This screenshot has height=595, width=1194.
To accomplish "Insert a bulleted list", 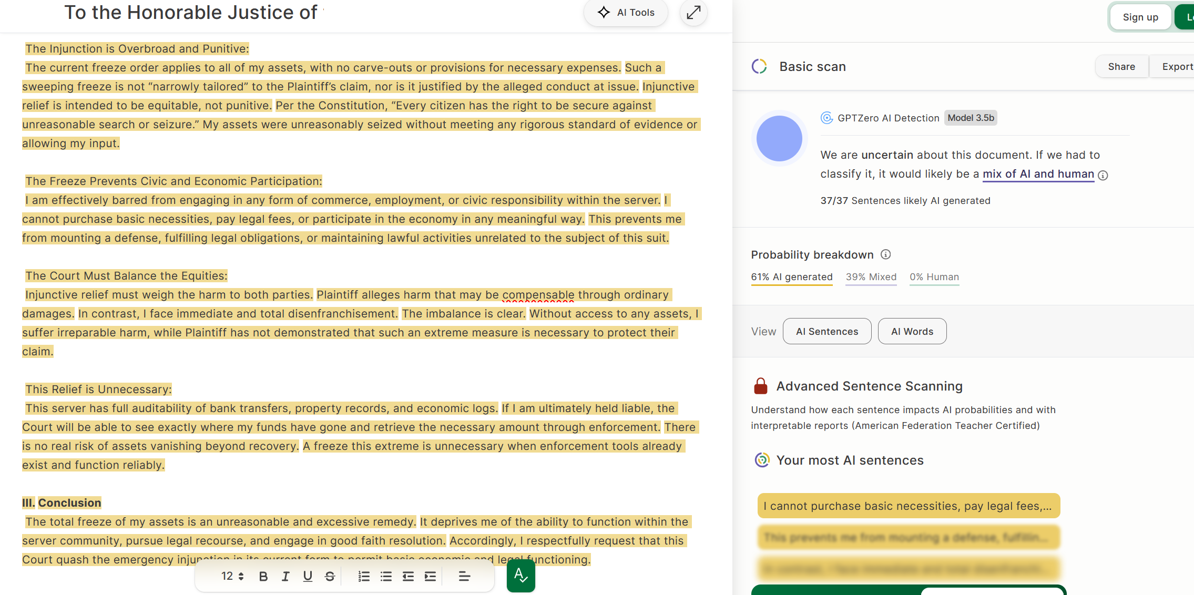I will tap(386, 577).
